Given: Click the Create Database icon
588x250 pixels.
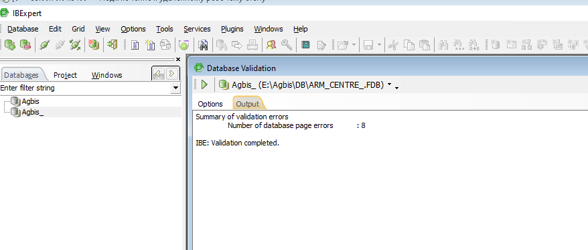Looking at the screenshot, I should click(x=93, y=45).
